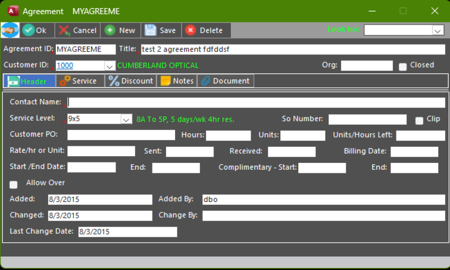Delete the current agreement record
The width and height of the screenshot is (450, 270).
[x=205, y=30]
